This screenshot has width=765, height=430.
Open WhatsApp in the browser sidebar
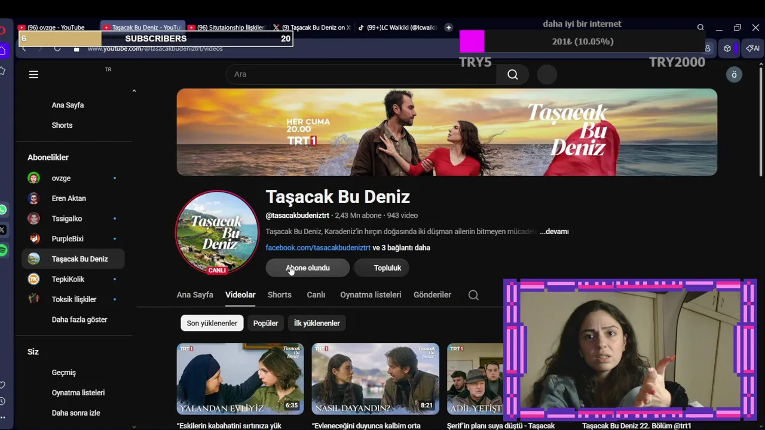tap(3, 210)
